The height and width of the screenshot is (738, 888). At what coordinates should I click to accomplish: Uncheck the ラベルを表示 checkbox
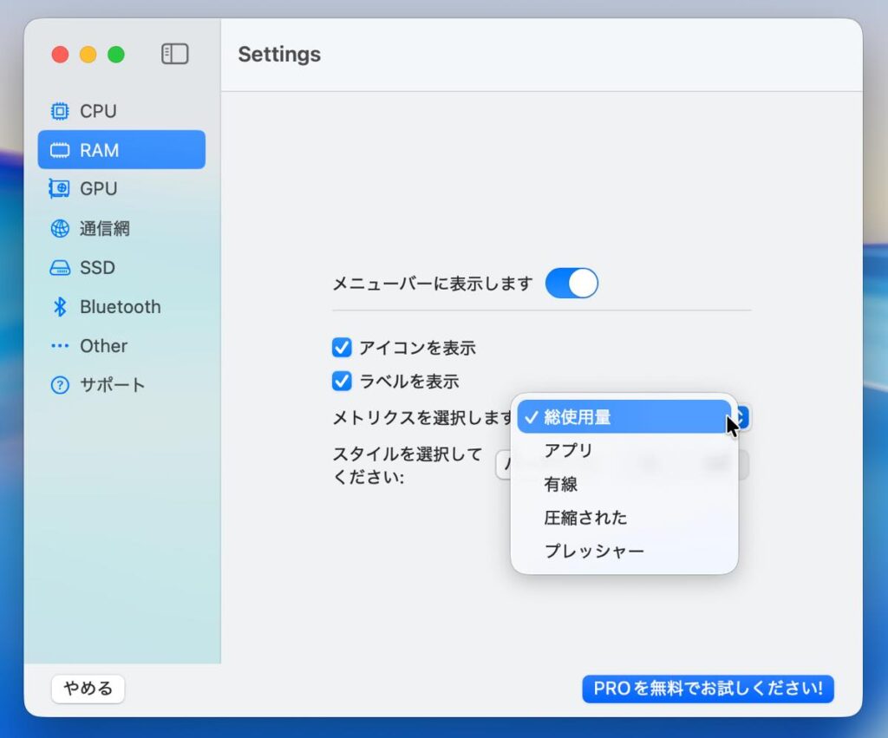point(342,382)
